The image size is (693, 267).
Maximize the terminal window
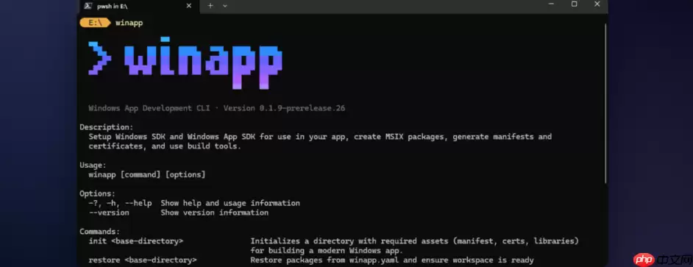574,4
